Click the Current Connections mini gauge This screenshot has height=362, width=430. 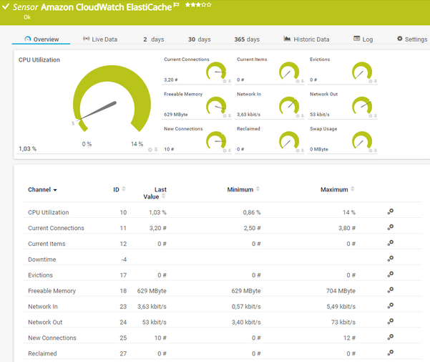point(216,72)
